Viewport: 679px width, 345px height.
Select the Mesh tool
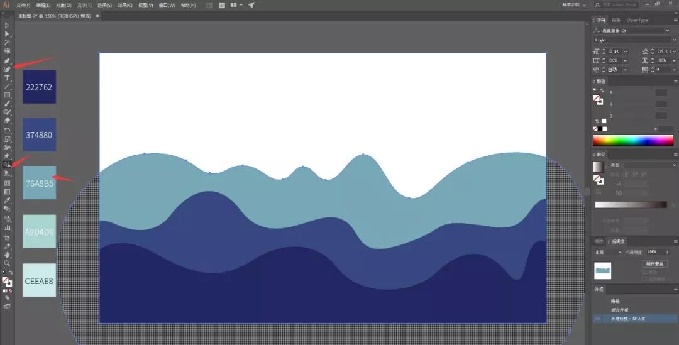(7, 183)
